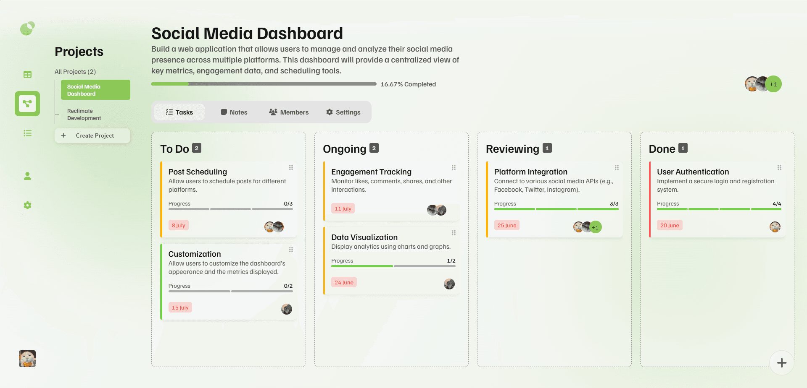Click Create Project
The image size is (807, 388).
[x=92, y=135]
